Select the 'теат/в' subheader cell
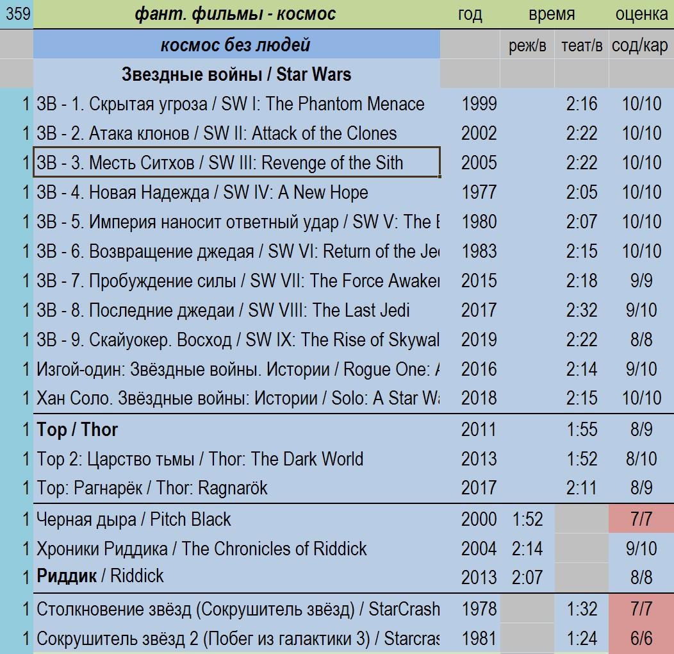The height and width of the screenshot is (654, 674). coord(582,44)
